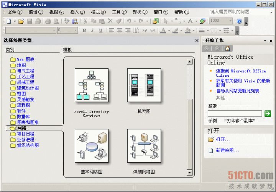
Task: Click the Copy icon
Action: pyautogui.click(x=94, y=21)
